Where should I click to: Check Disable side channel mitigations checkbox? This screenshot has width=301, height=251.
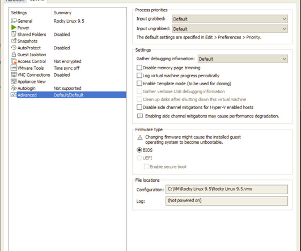(x=139, y=107)
